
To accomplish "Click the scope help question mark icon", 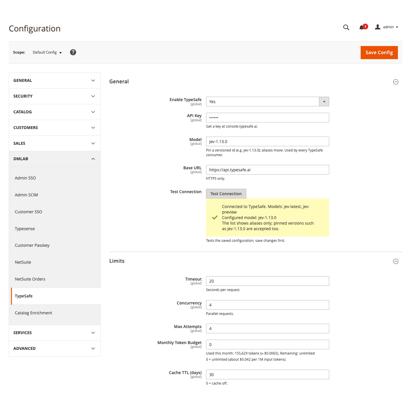I will point(73,52).
